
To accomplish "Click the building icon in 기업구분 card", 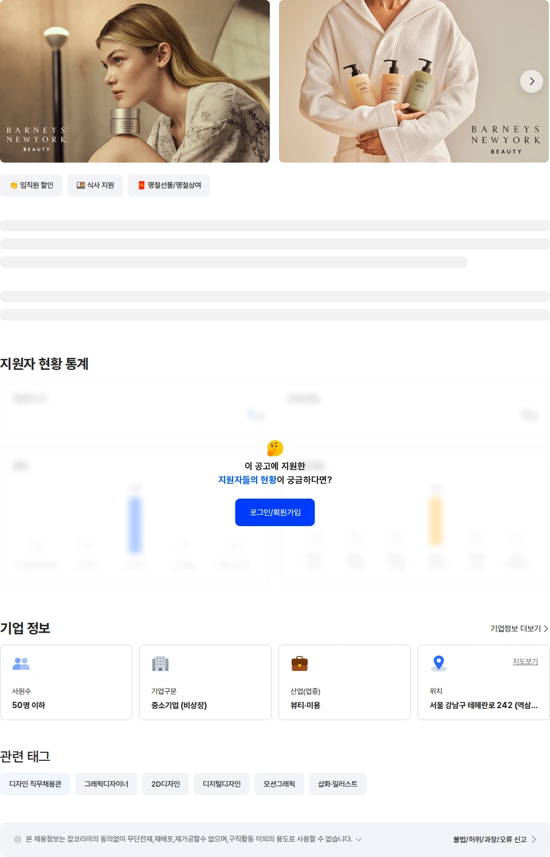I will 160,664.
